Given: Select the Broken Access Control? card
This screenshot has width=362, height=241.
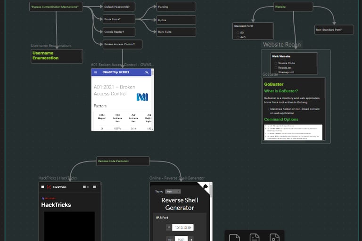Looking at the screenshot, I should point(123,44).
